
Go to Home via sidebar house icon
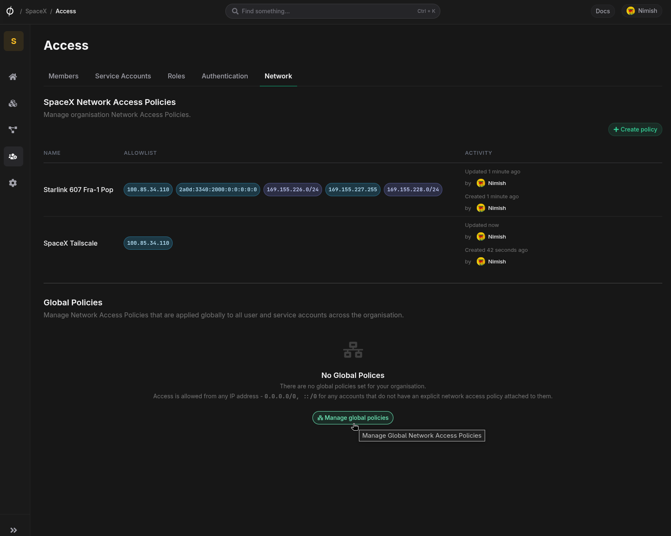pyautogui.click(x=13, y=77)
